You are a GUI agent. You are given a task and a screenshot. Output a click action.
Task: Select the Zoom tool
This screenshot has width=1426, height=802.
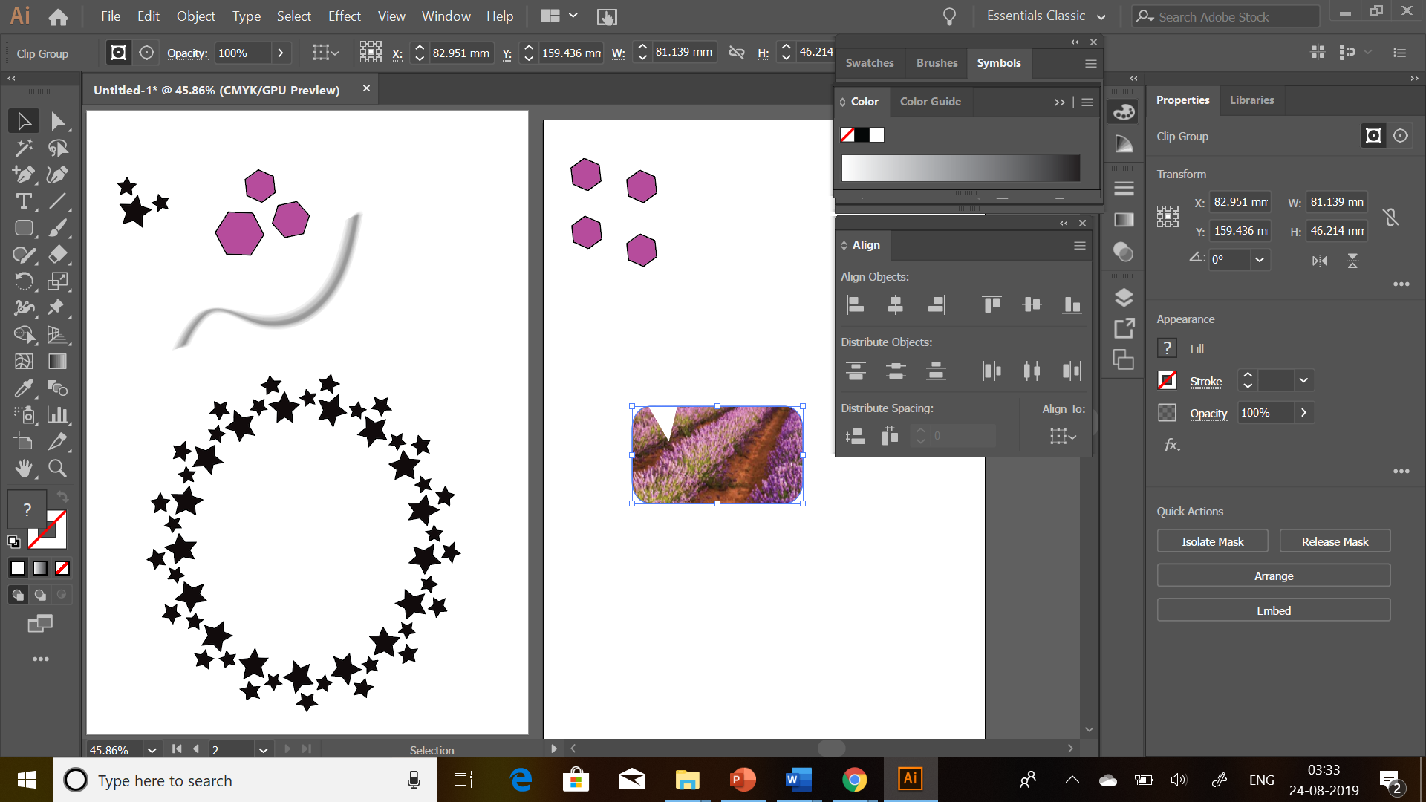click(57, 469)
